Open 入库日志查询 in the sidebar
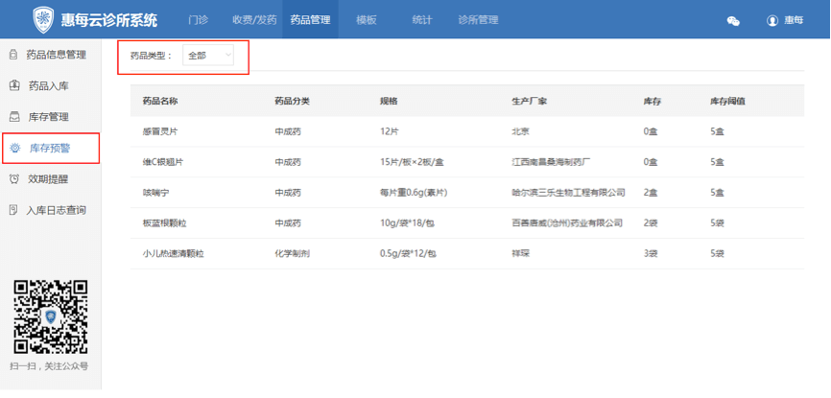The image size is (831, 398). click(57, 210)
